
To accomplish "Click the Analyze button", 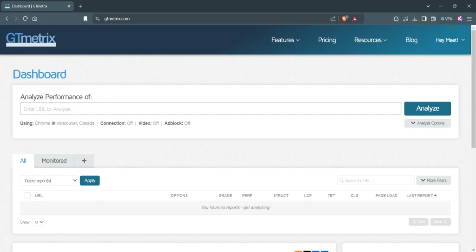I will click(x=428, y=108).
